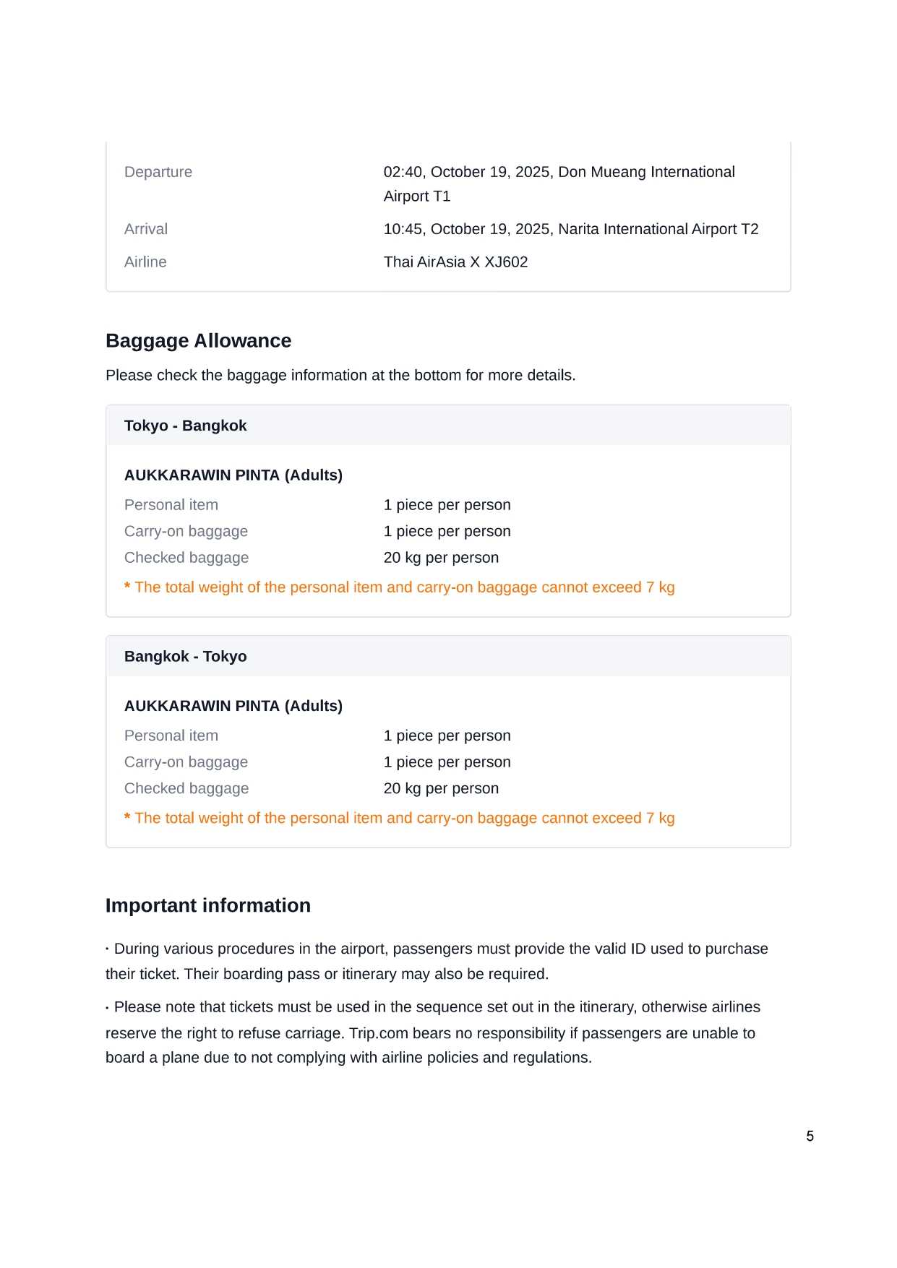Viewport: 897px width, 1268px height.
Task: Click the Airline label
Action: click(x=145, y=262)
